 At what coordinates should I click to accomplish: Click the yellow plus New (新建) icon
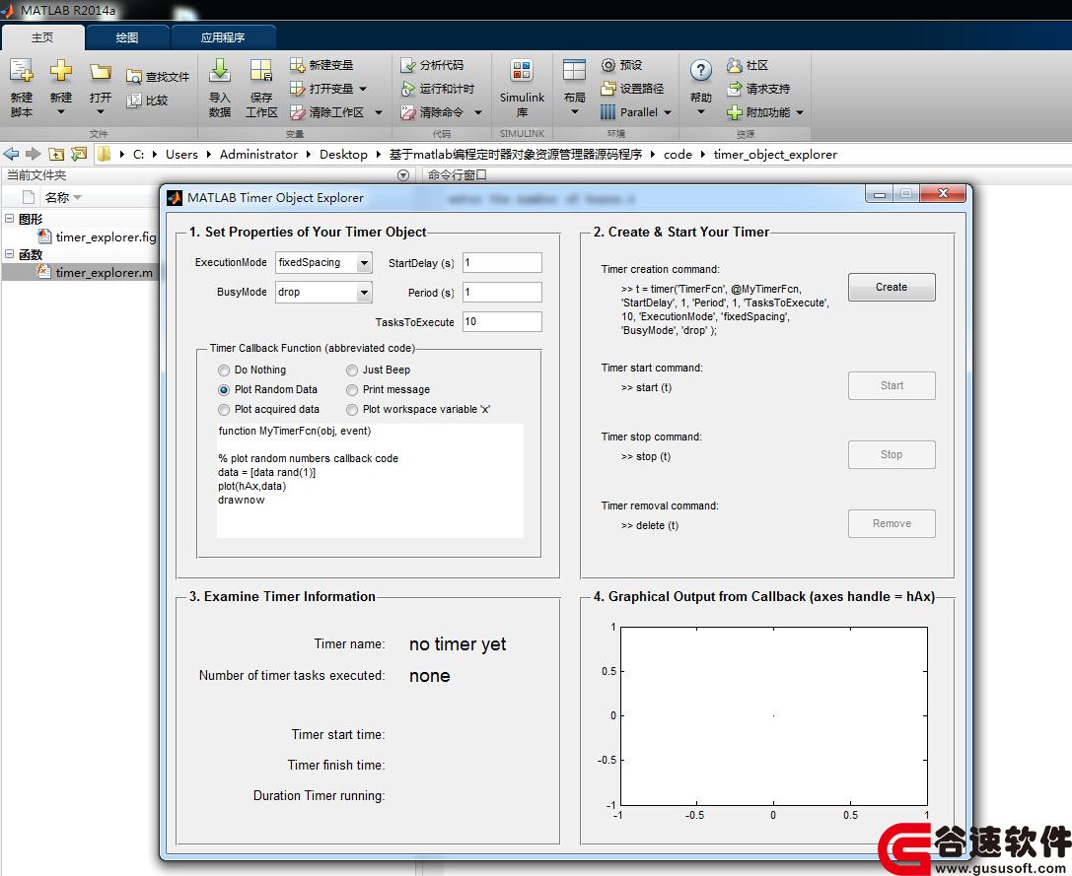(60, 70)
